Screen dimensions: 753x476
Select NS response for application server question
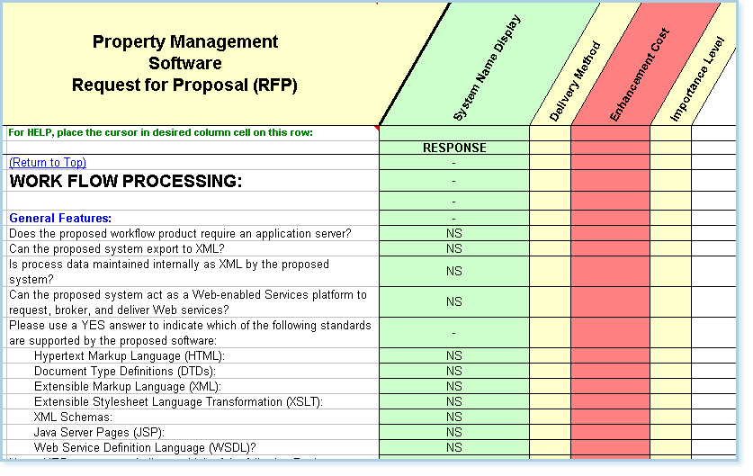(454, 233)
